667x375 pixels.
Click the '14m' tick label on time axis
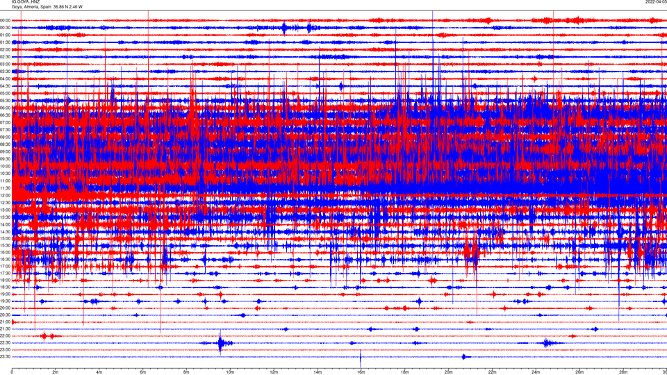click(x=318, y=372)
